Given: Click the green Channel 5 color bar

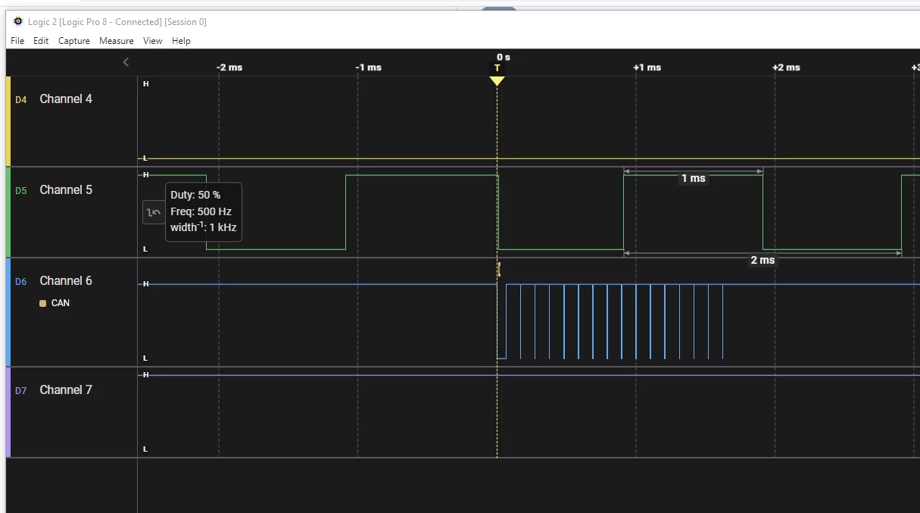Looking at the screenshot, I should click(8, 212).
